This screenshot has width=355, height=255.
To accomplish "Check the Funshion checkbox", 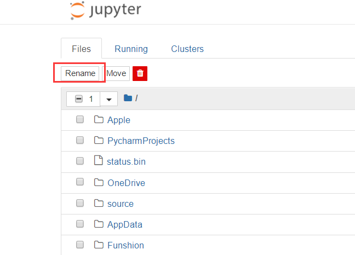I will tap(80, 245).
